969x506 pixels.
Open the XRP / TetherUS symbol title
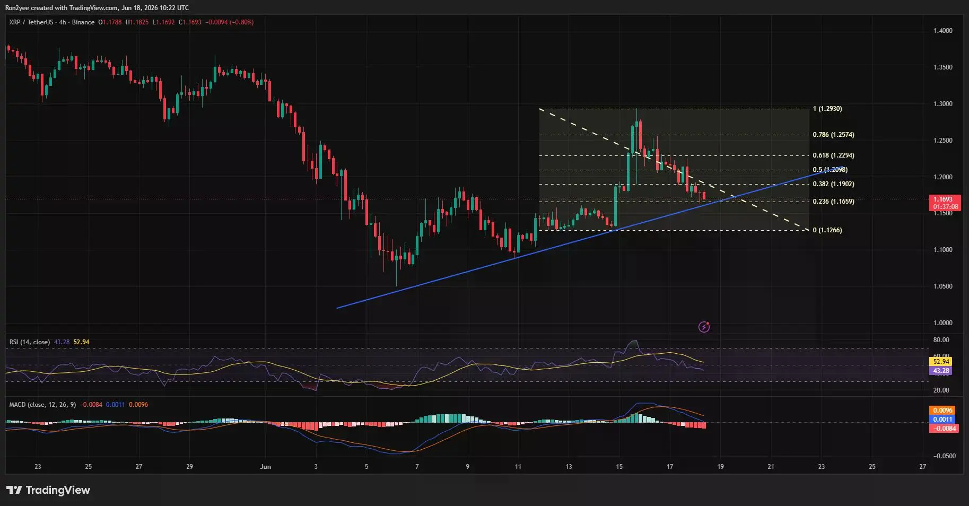pyautogui.click(x=31, y=22)
